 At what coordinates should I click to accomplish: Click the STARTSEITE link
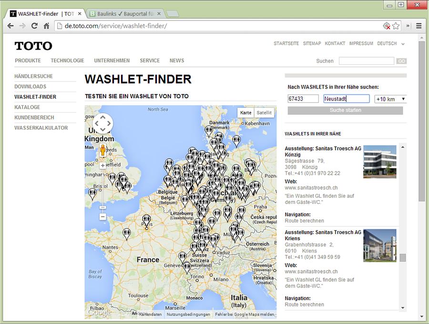tap(286, 43)
